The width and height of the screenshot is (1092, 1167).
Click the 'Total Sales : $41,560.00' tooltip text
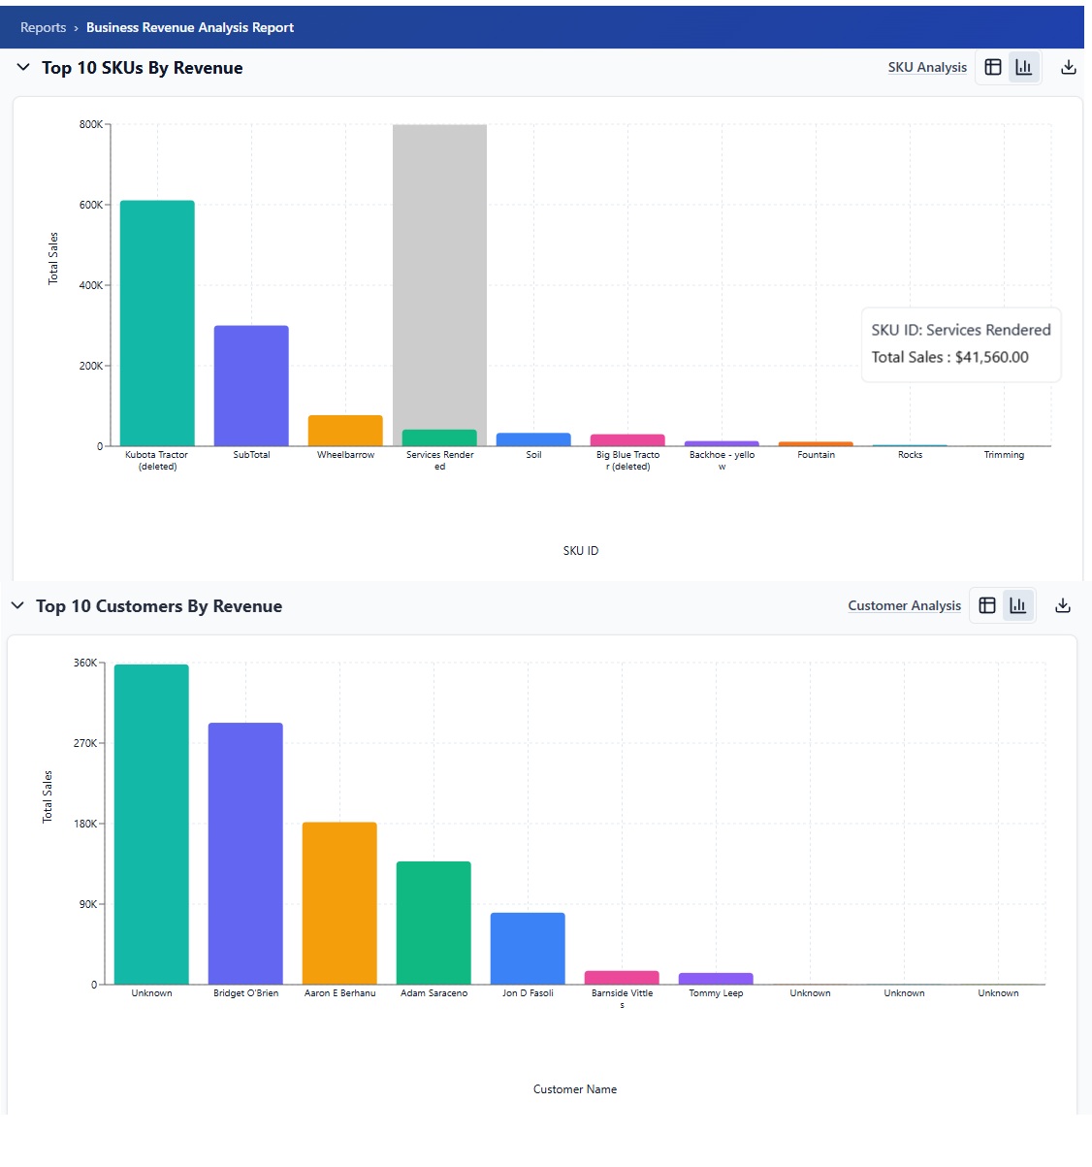click(x=949, y=357)
